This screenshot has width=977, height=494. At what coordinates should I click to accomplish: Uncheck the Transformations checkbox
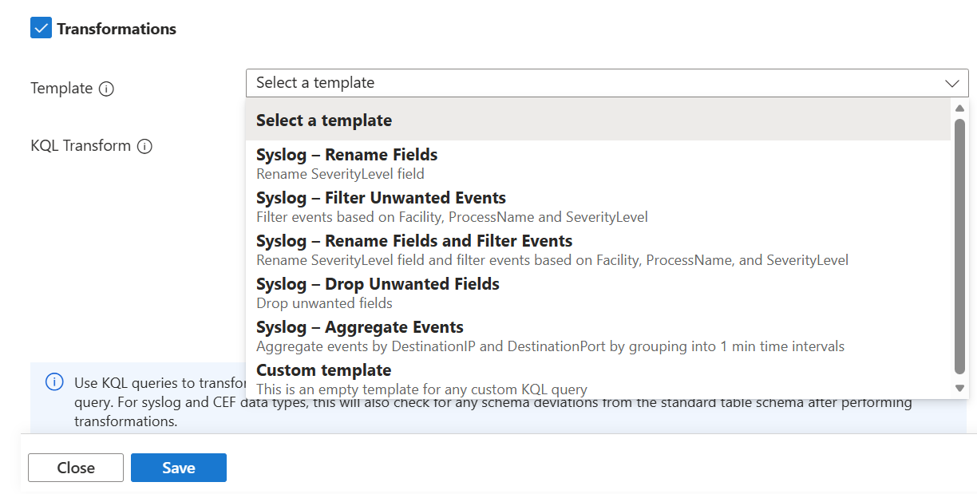41,29
